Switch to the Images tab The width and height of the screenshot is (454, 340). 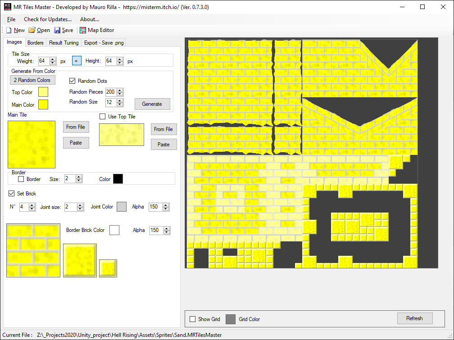14,42
